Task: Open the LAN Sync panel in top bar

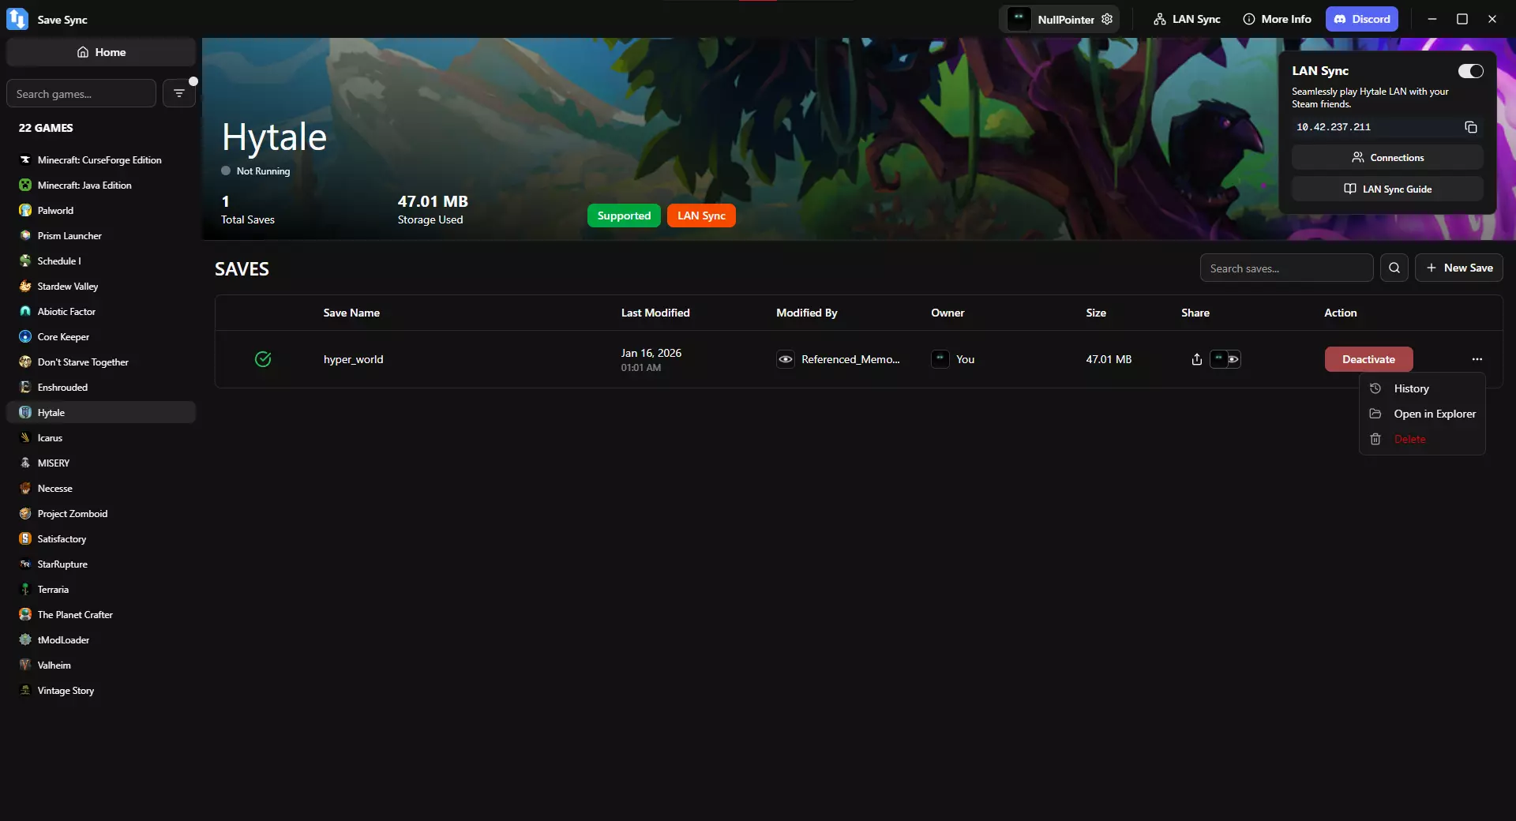Action: point(1187,19)
